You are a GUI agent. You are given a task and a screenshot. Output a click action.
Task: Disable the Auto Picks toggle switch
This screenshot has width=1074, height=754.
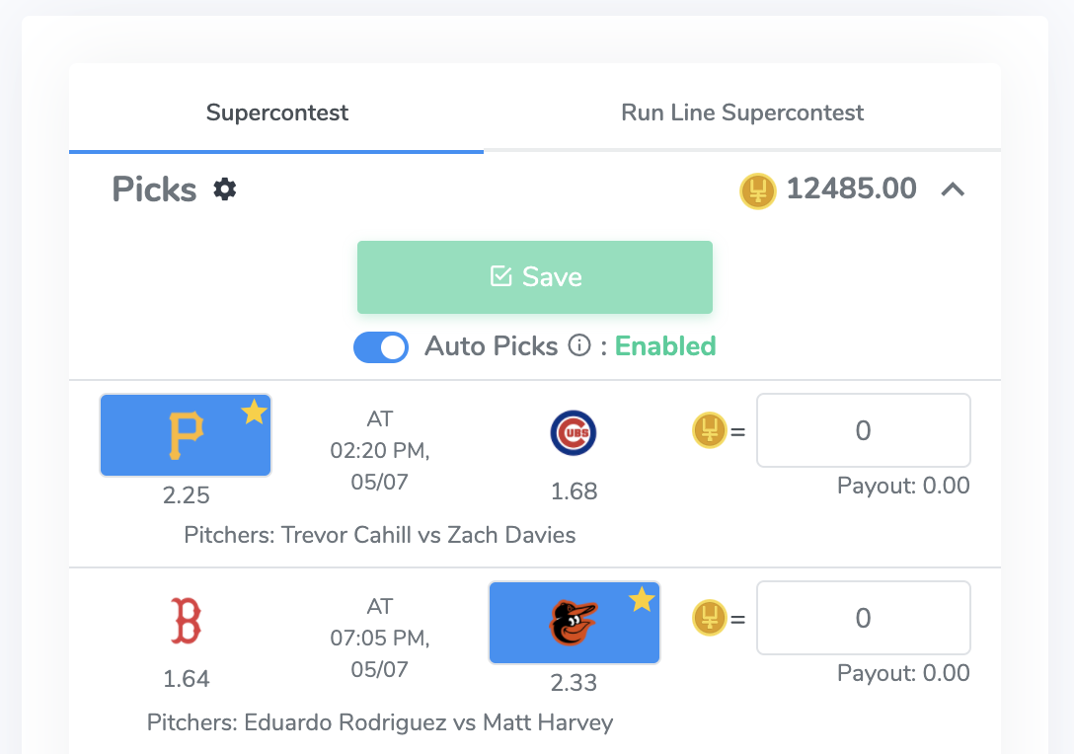pos(381,346)
